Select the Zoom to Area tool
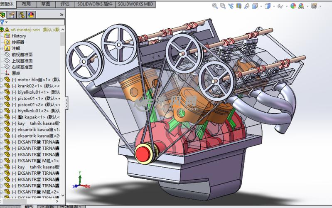Screen dimensions: 332x208 (x=223, y=6)
